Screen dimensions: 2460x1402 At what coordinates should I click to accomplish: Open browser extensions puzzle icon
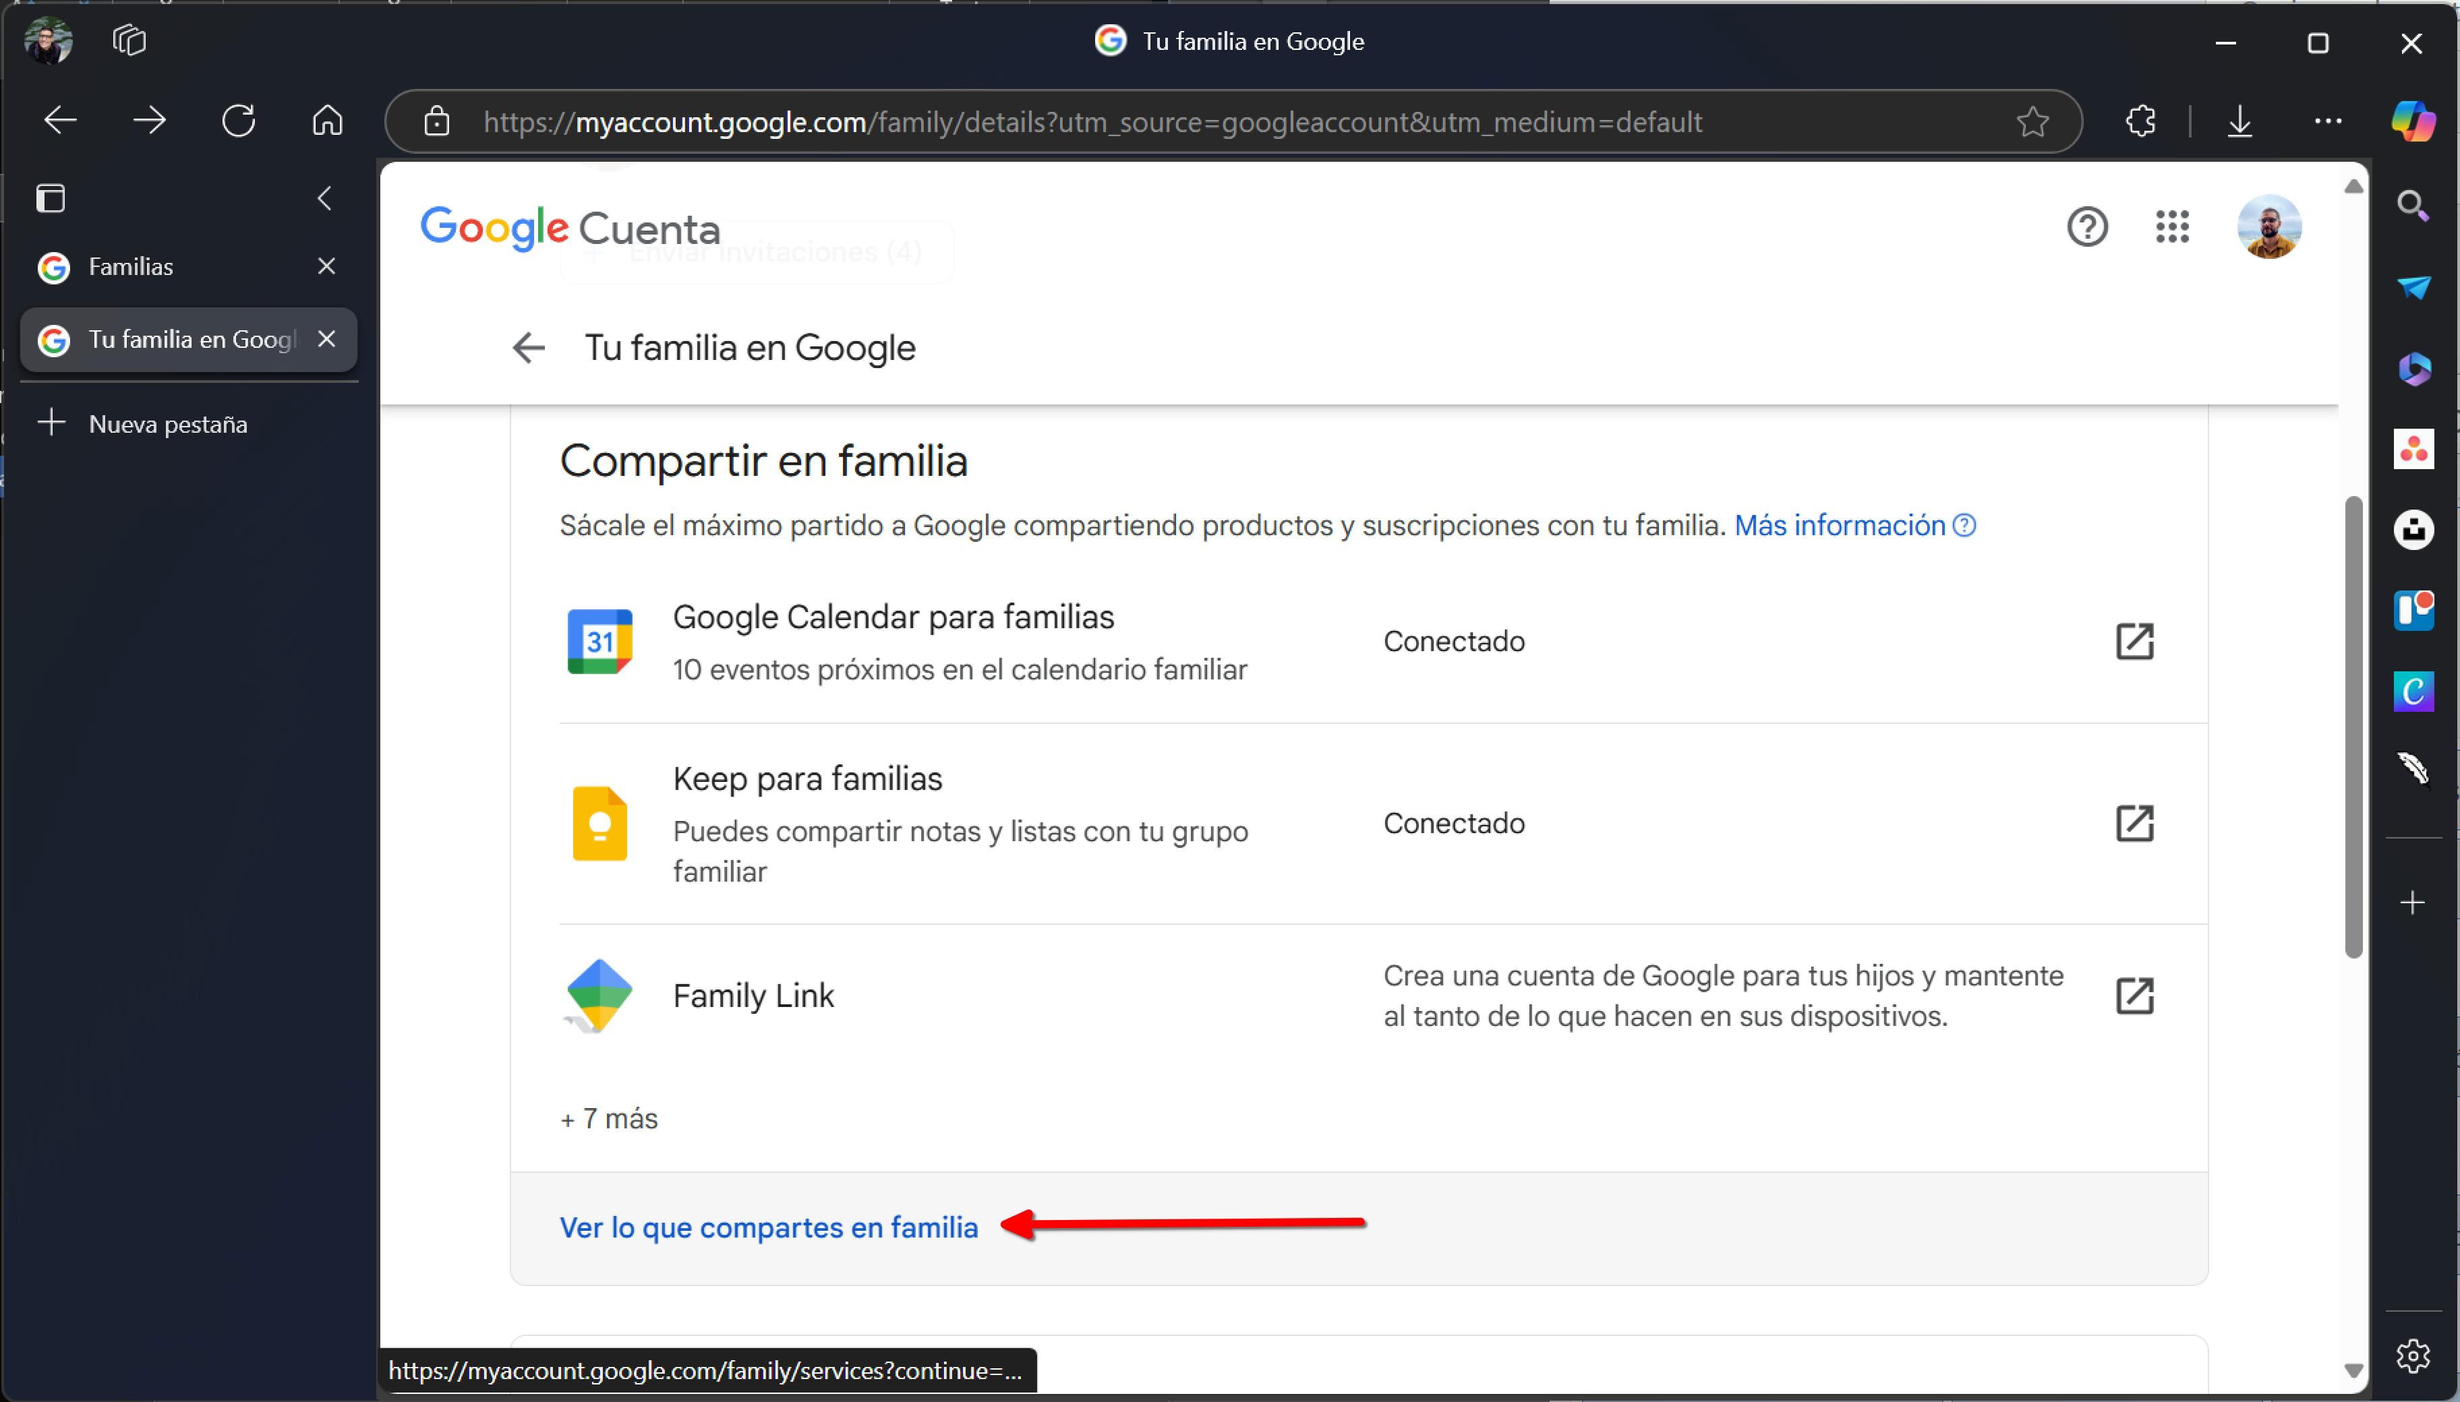coord(2140,121)
